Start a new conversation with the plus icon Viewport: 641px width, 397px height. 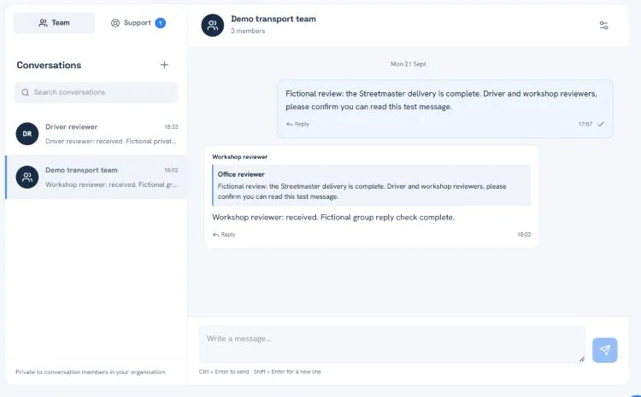(164, 65)
